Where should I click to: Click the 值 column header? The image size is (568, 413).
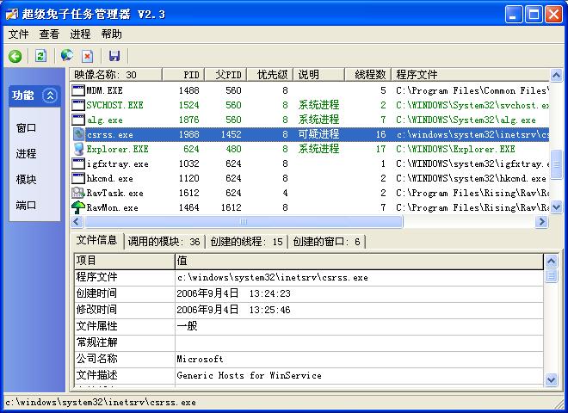[x=360, y=261]
